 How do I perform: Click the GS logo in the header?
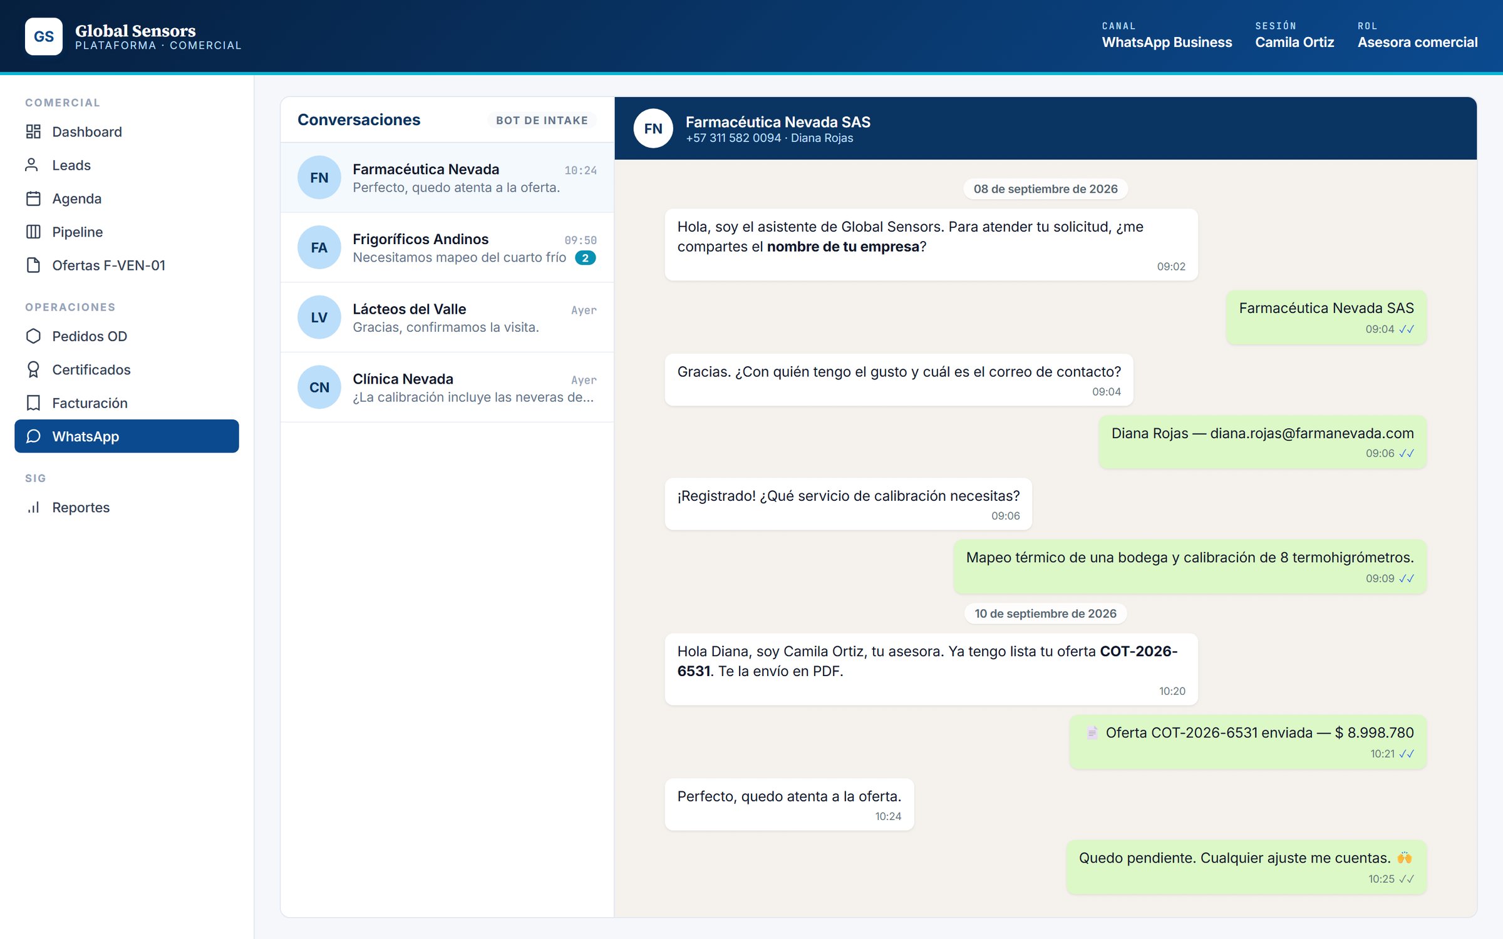coord(43,36)
